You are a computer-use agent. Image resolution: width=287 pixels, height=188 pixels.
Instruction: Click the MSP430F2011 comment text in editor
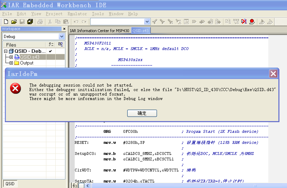pyautogui.click(x=98, y=43)
